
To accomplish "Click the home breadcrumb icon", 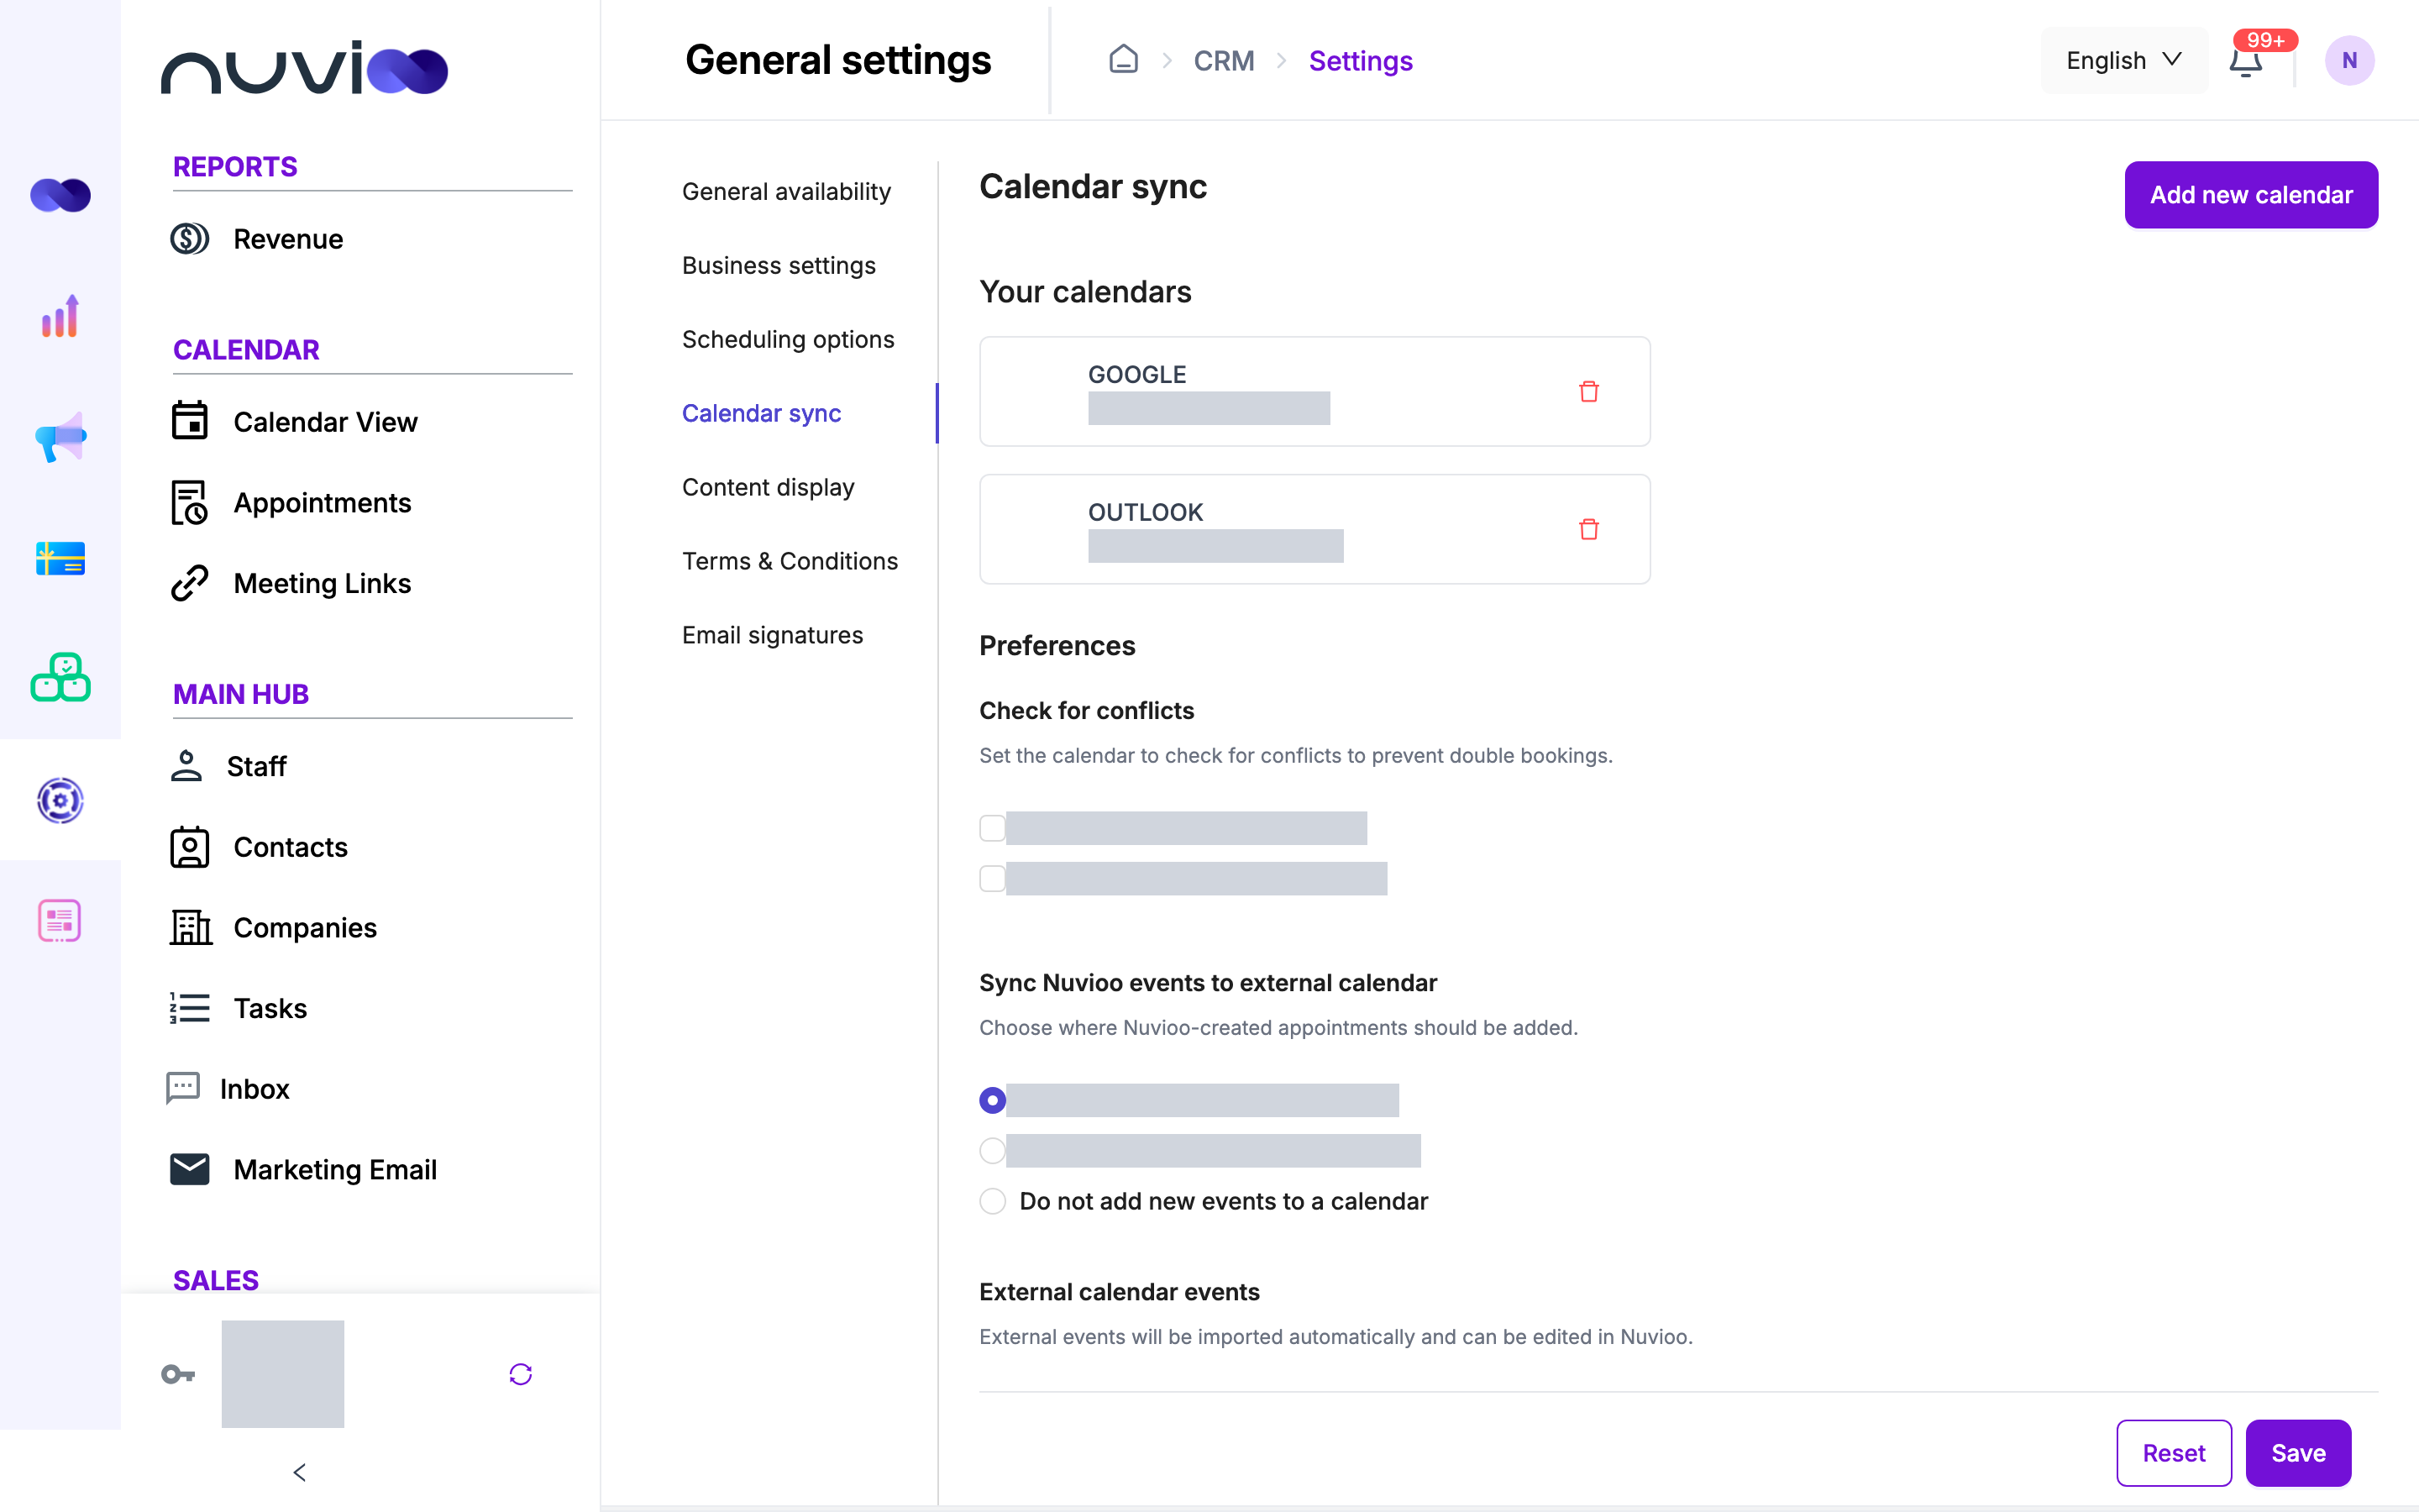I will coord(1124,60).
